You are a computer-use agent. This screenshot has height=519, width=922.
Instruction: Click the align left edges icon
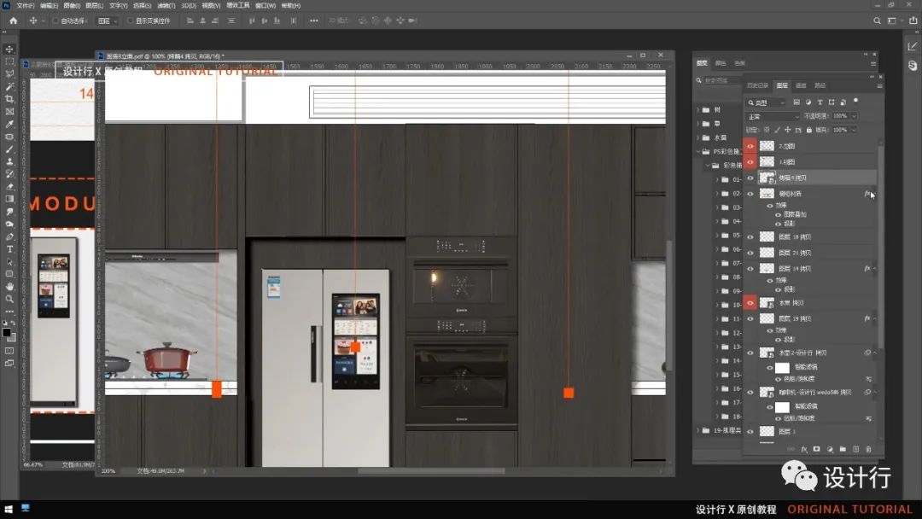[x=190, y=20]
